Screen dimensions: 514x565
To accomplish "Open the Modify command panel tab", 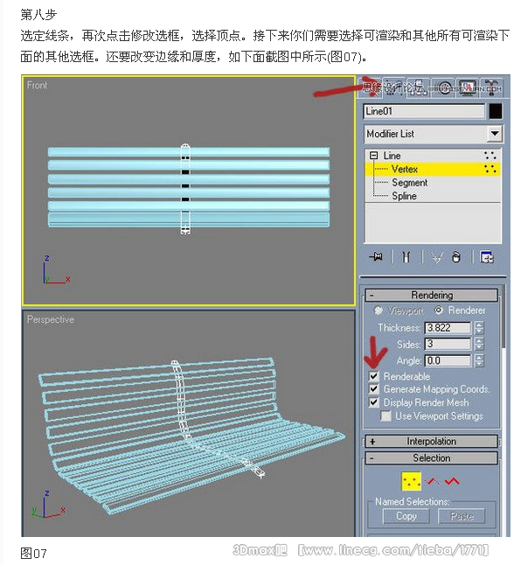I will [x=394, y=87].
